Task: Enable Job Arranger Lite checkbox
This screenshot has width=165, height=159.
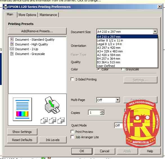Action: click(x=73, y=137)
